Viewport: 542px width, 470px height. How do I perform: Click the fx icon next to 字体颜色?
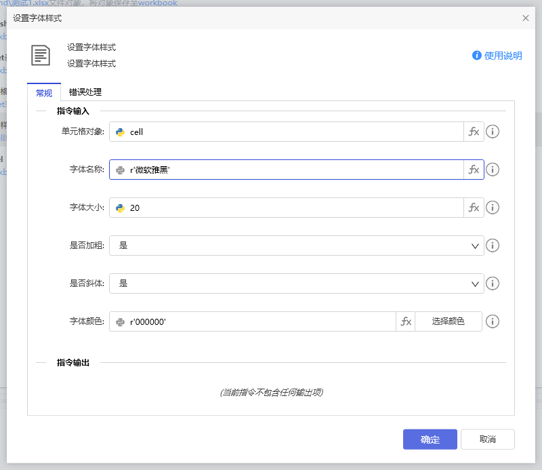(x=405, y=321)
